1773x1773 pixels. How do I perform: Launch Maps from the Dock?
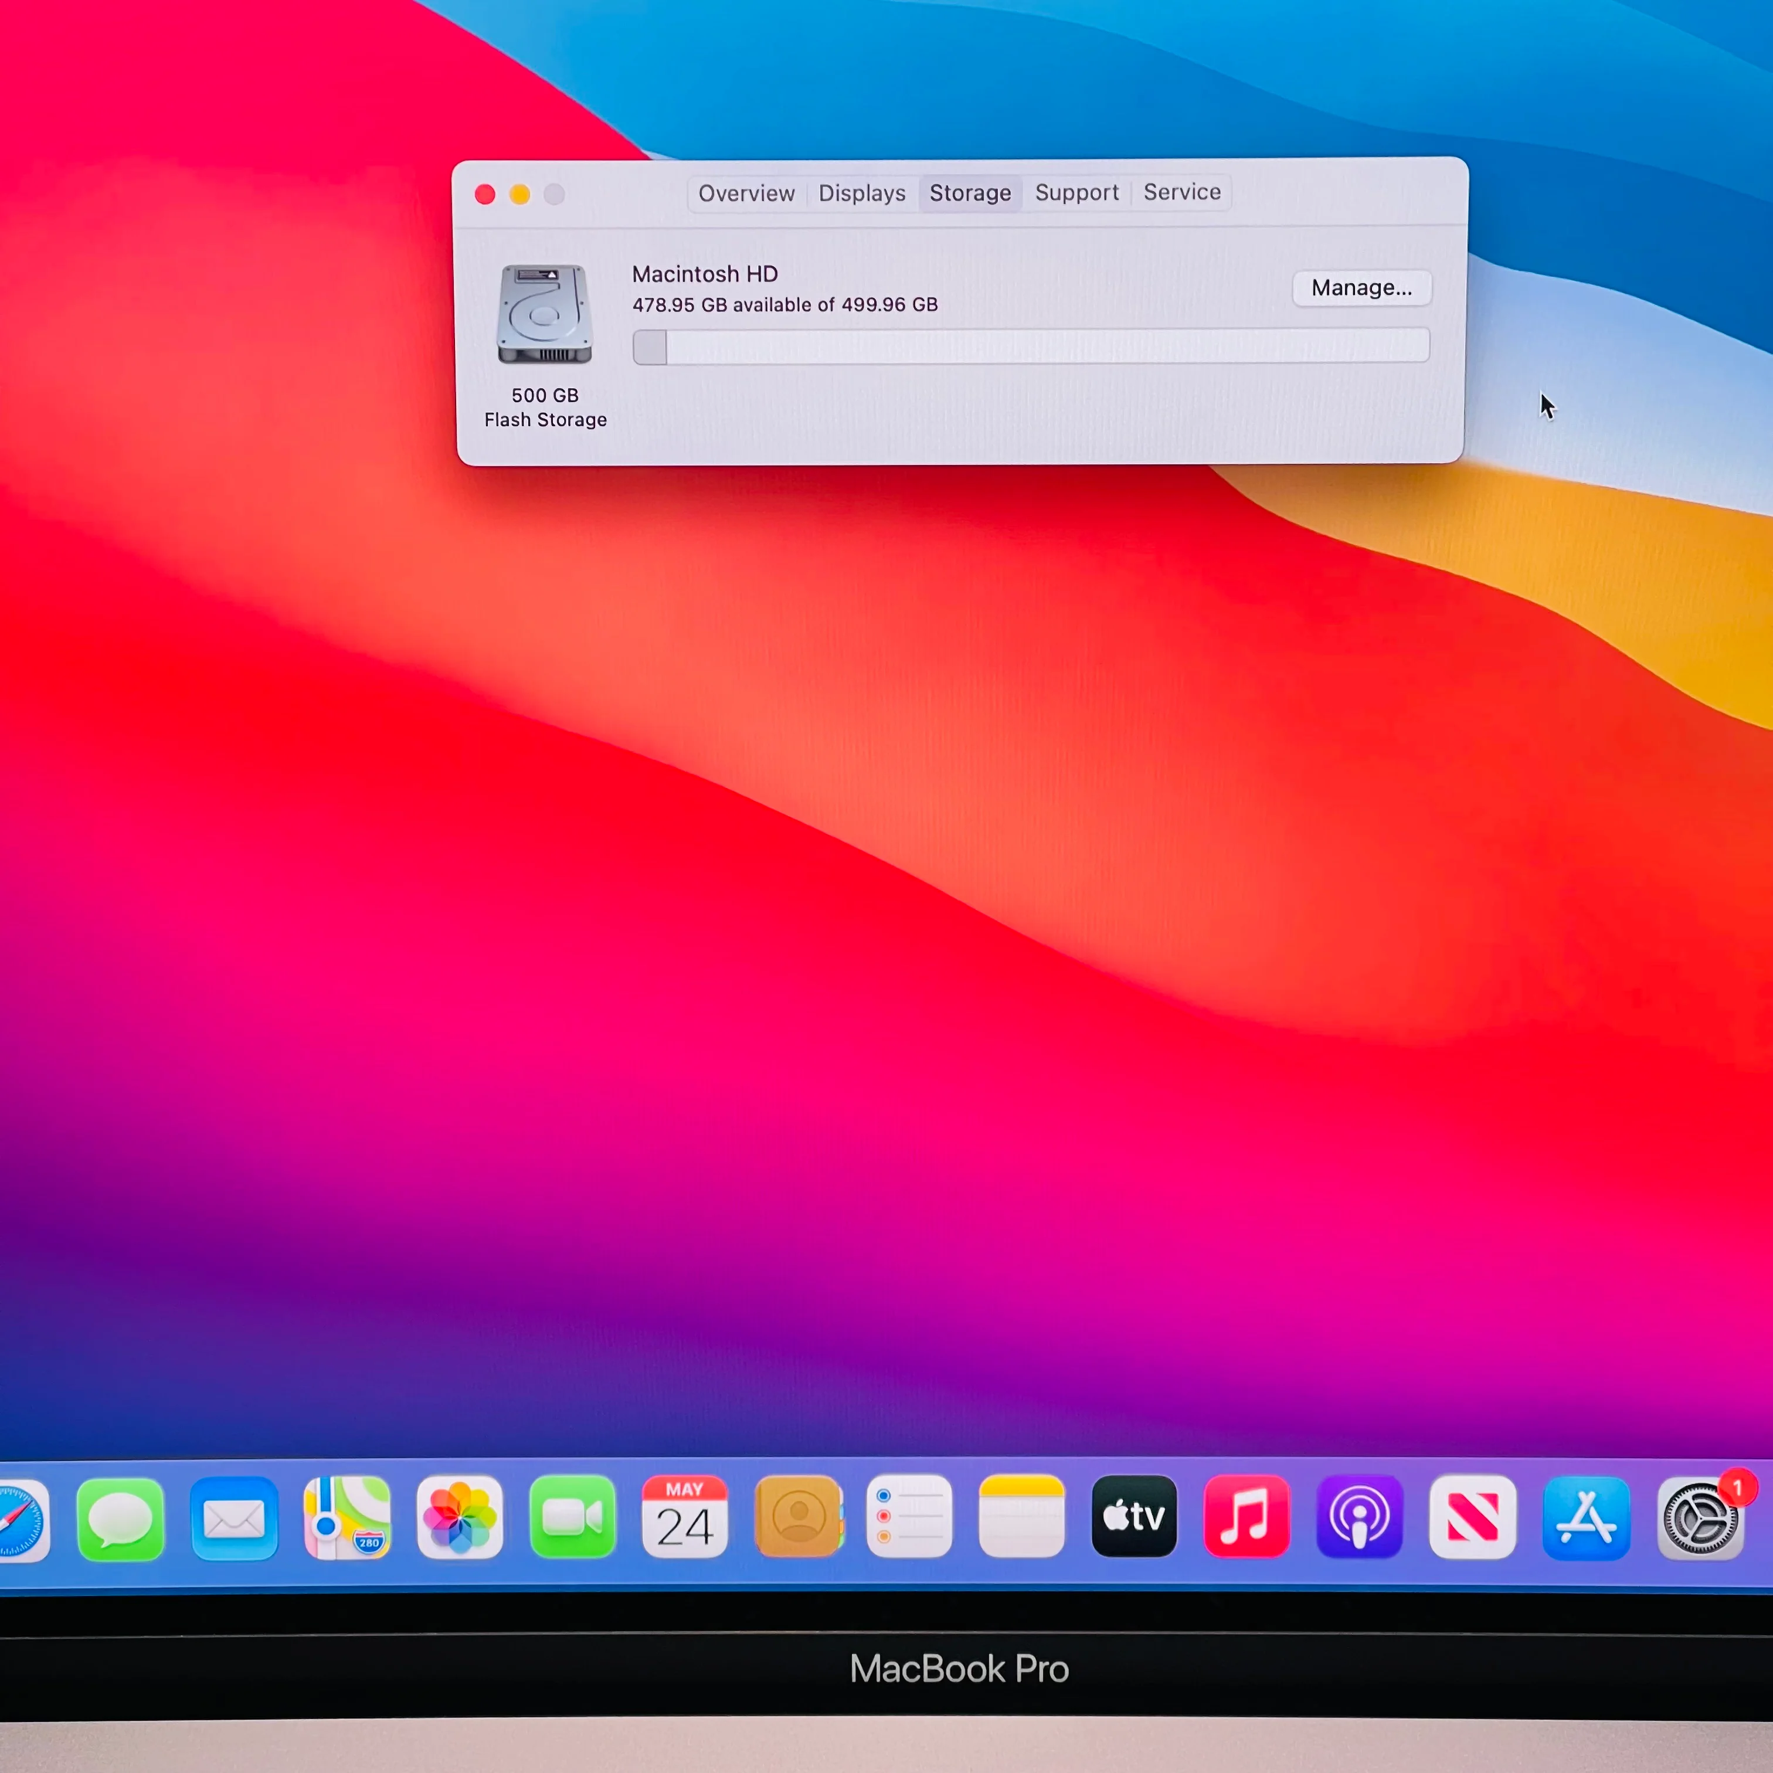click(x=347, y=1519)
